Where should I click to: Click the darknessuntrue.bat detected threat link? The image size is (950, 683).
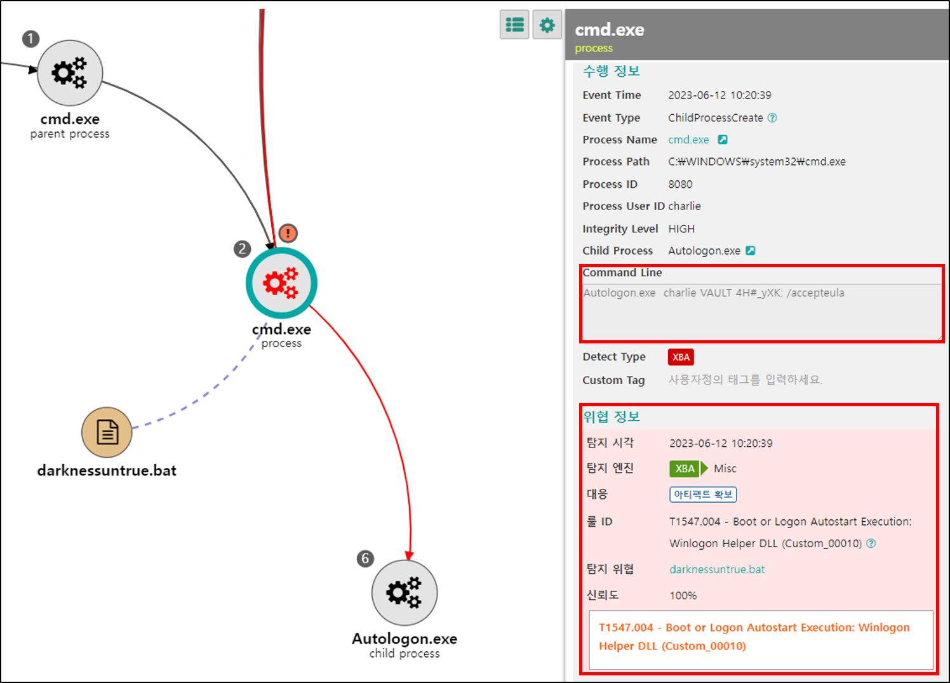click(x=717, y=569)
